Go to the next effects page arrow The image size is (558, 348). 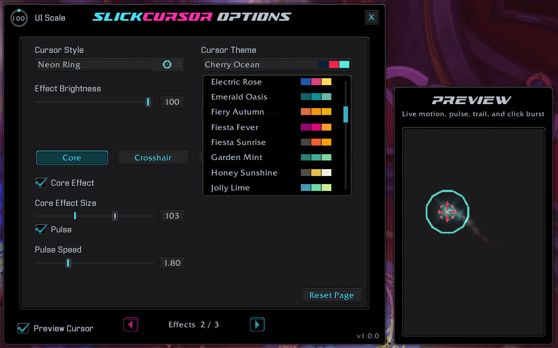click(257, 324)
